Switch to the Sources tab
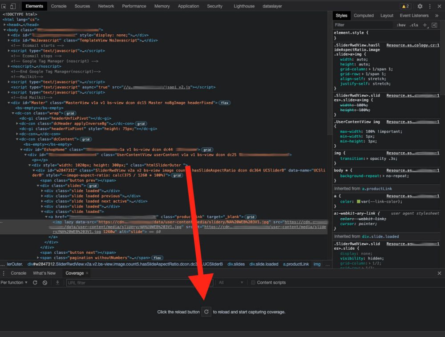Screen dimensions: 445x337 [82, 6]
